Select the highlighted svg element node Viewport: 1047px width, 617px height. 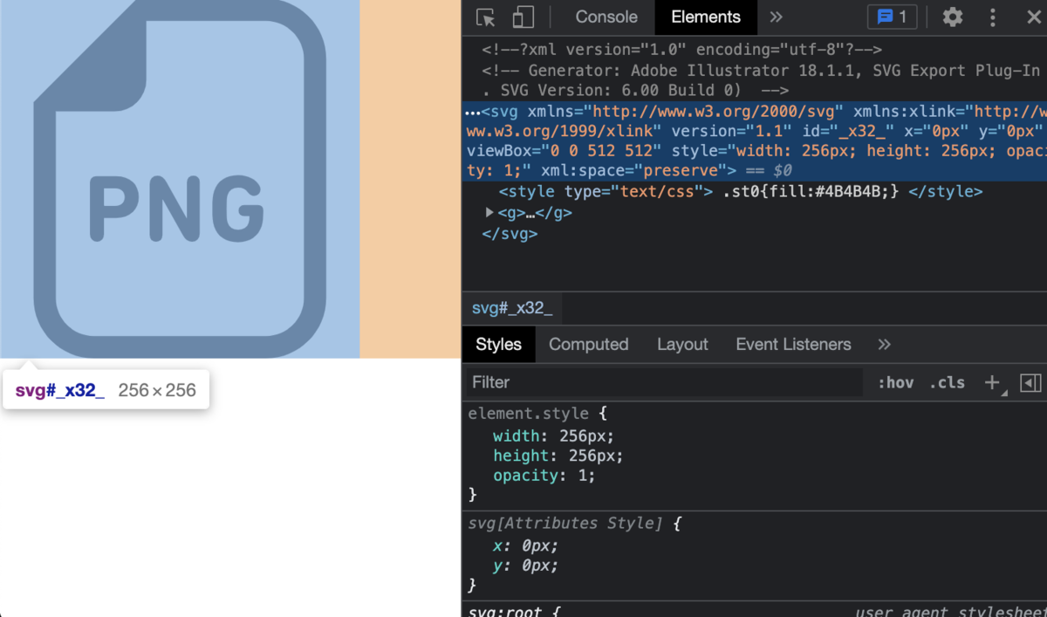(x=755, y=141)
